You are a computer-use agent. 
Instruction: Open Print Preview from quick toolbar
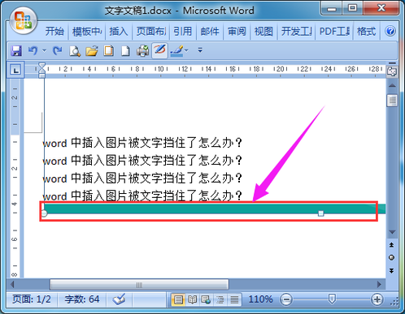(75, 50)
